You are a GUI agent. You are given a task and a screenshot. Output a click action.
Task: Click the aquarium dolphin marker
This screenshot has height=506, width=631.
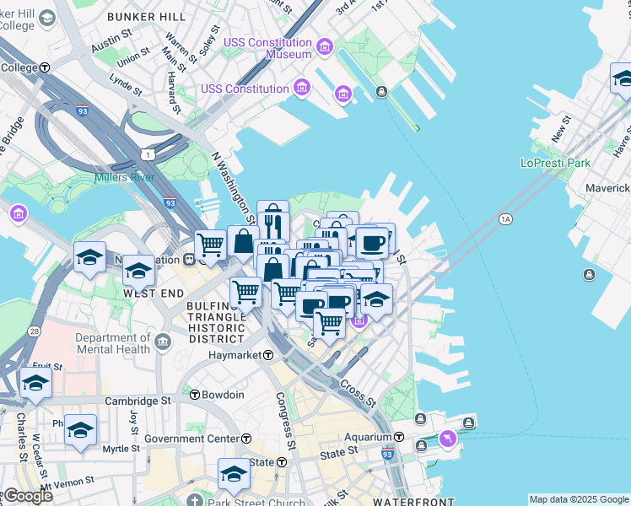447,439
